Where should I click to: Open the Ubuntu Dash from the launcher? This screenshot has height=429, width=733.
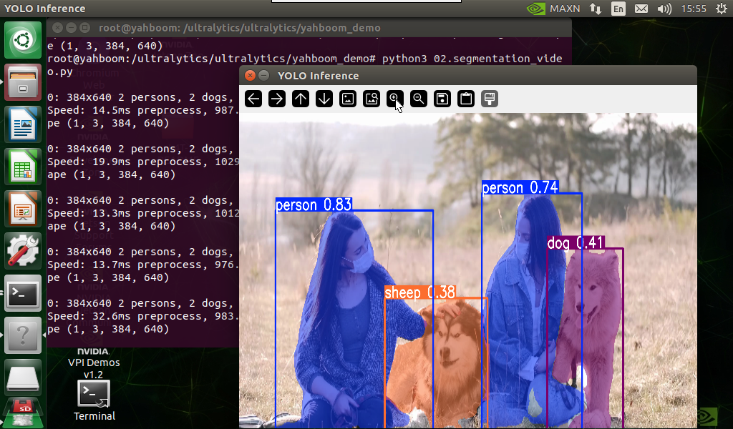point(23,40)
